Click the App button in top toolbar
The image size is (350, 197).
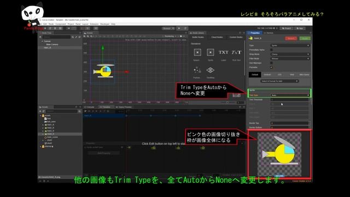(300, 28)
